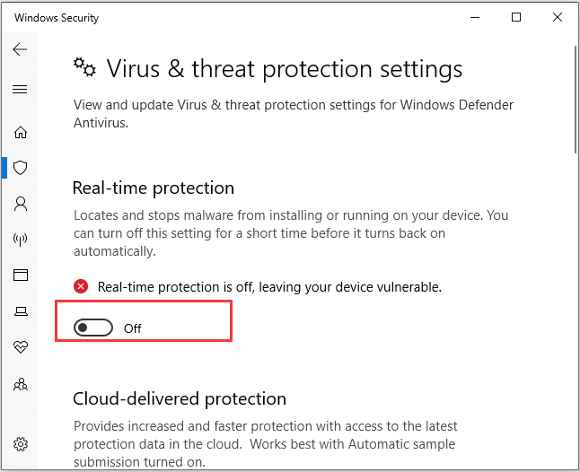Screen dimensions: 580x472
Task: Open Device performance & health heart icon
Action: tap(21, 346)
